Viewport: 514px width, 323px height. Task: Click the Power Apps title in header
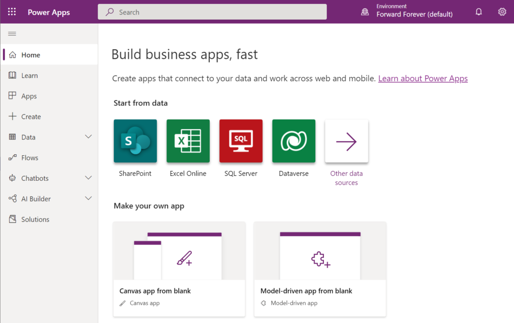pyautogui.click(x=49, y=13)
